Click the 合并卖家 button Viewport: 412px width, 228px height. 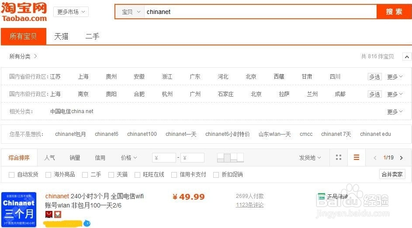pyautogui.click(x=392, y=174)
